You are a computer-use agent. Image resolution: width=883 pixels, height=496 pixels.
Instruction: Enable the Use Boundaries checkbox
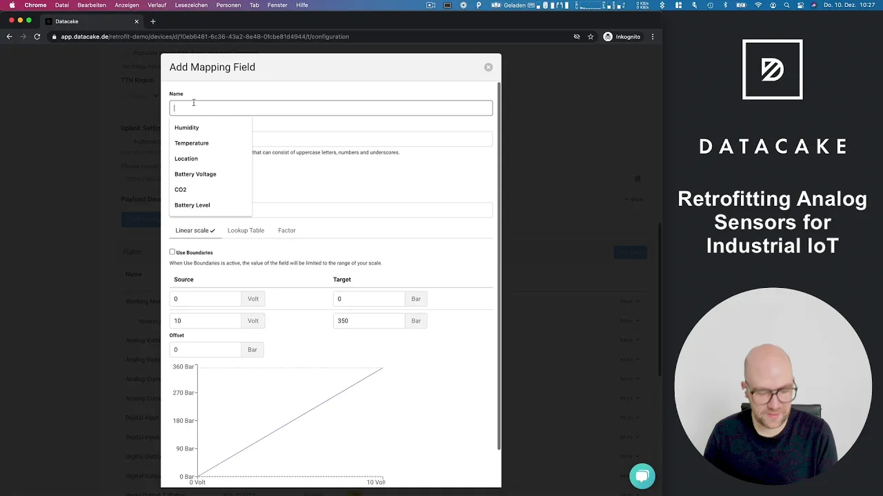click(172, 252)
